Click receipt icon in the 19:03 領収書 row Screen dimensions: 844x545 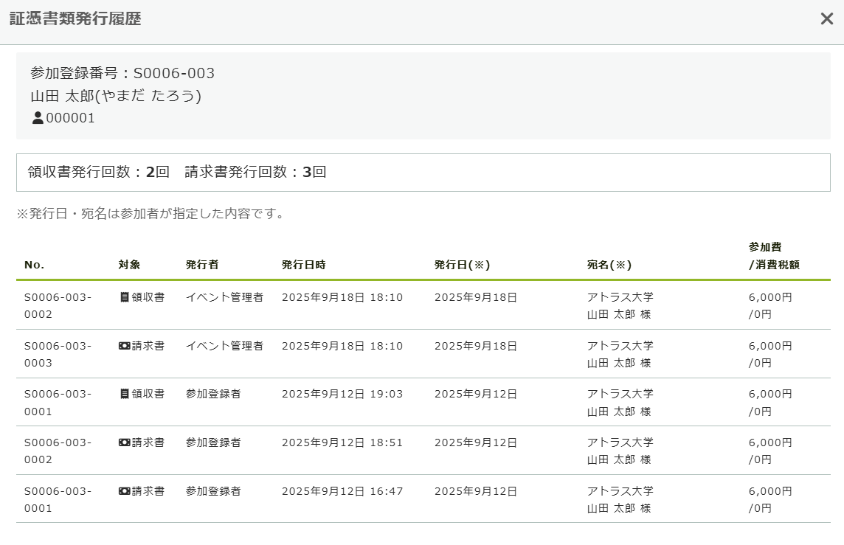tap(124, 394)
